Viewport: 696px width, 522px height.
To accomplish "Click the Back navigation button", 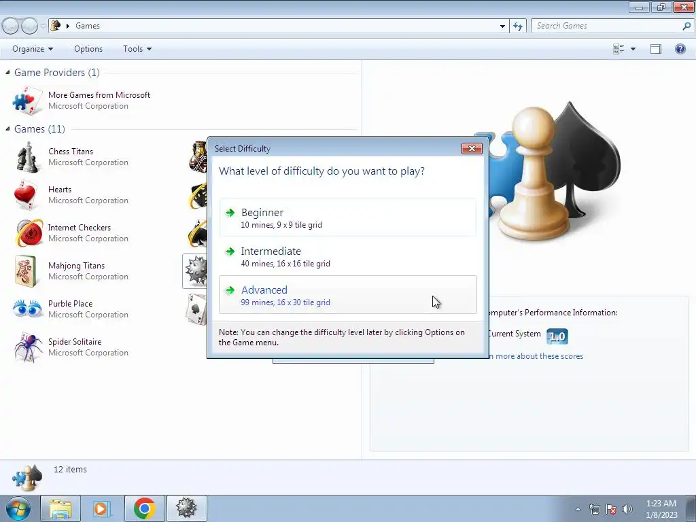I will (x=11, y=26).
